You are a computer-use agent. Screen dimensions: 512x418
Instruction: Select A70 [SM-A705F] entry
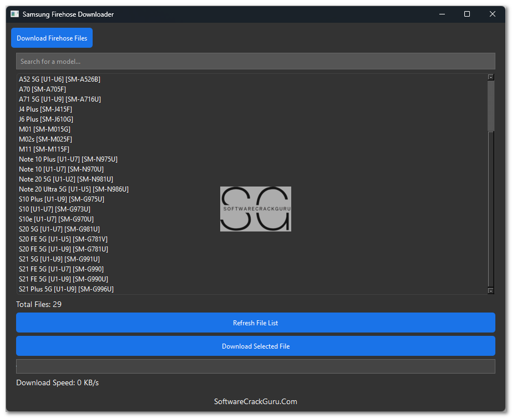[43, 89]
